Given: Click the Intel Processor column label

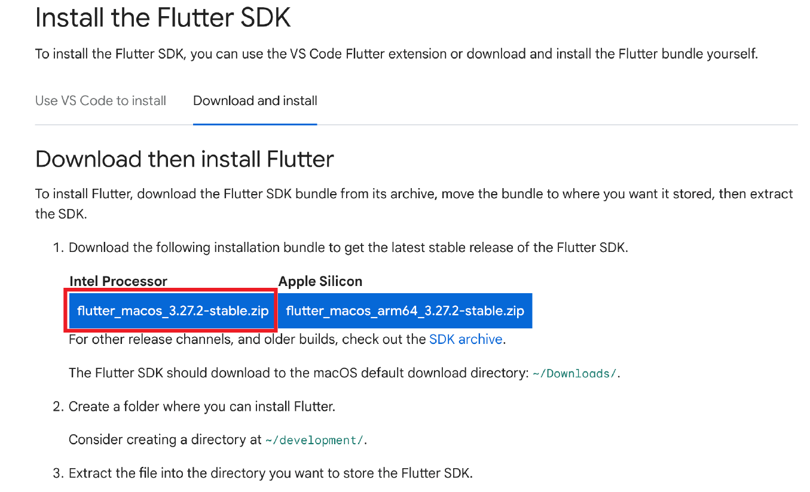Looking at the screenshot, I should click(x=118, y=281).
